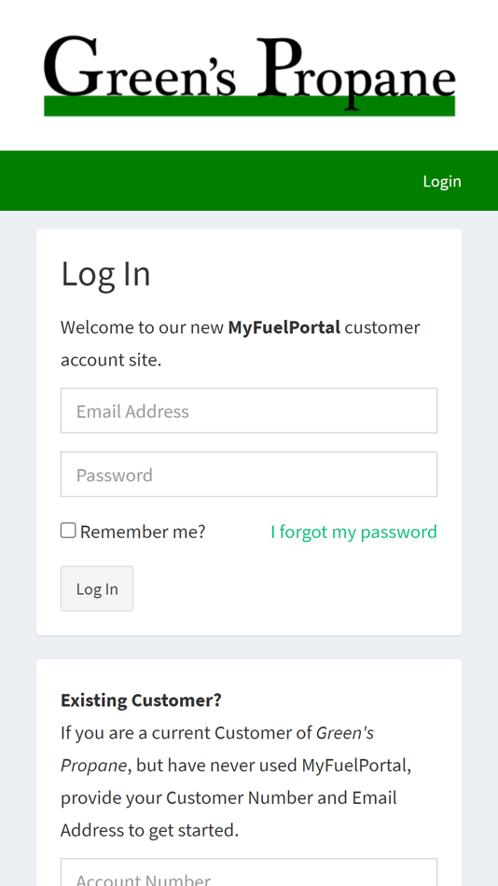Viewport: 498px width, 886px height.
Task: Click the green underline beneath the logo
Action: pyautogui.click(x=249, y=107)
